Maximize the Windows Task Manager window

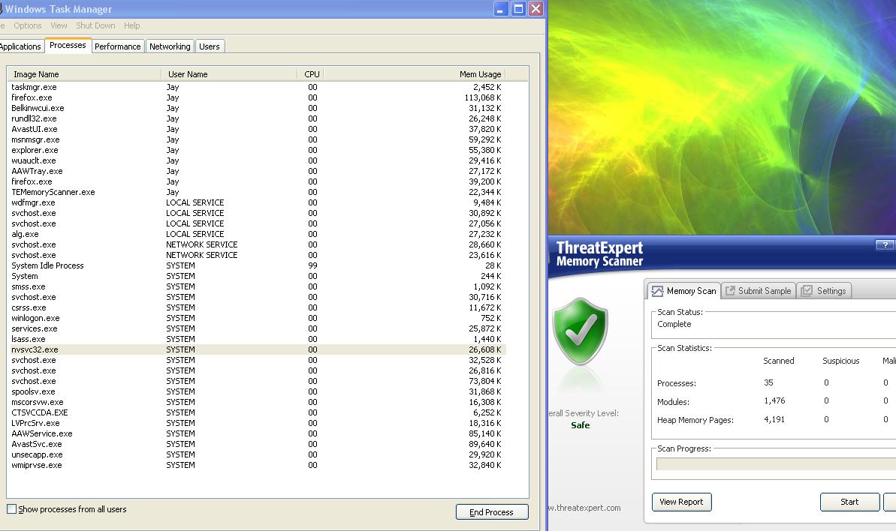coord(518,9)
